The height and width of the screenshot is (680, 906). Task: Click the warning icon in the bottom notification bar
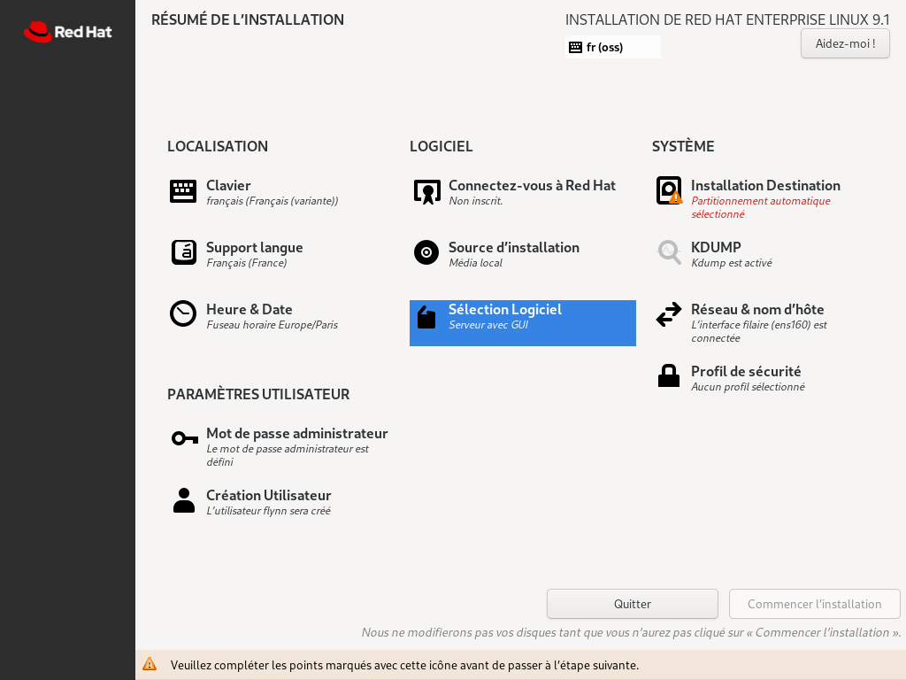point(150,664)
